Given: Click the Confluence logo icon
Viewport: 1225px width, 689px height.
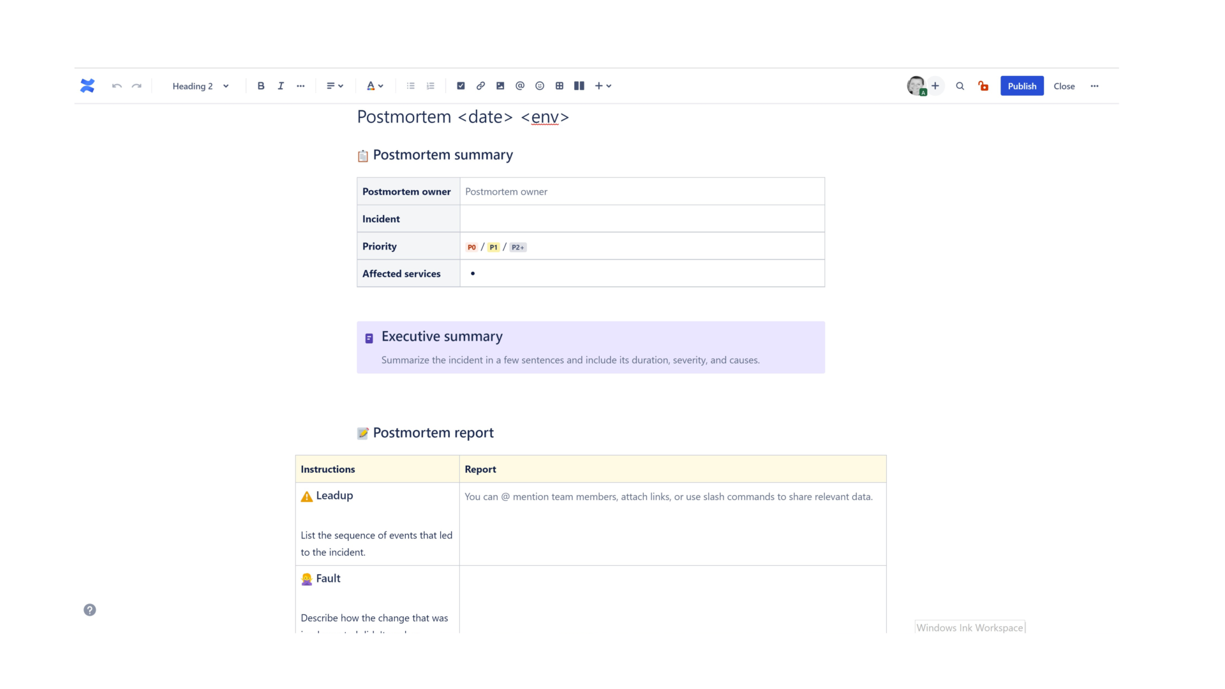Looking at the screenshot, I should [87, 85].
